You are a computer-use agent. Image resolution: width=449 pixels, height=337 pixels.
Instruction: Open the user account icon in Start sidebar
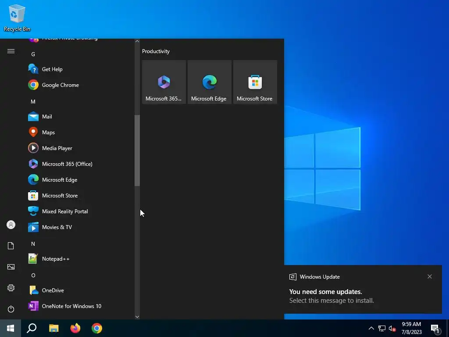pos(11,225)
